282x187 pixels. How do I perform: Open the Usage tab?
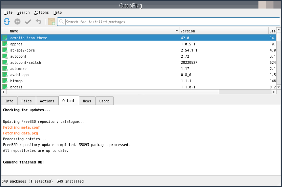(104, 101)
